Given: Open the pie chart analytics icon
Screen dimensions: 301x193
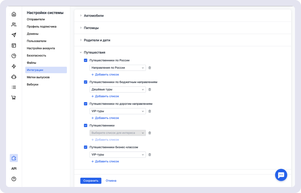Looking at the screenshot, I should [x=14, y=56].
